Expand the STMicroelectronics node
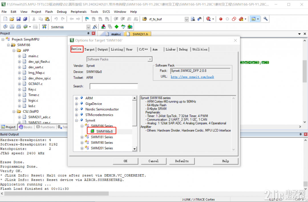The height and width of the screenshot is (202, 308). coord(76,115)
